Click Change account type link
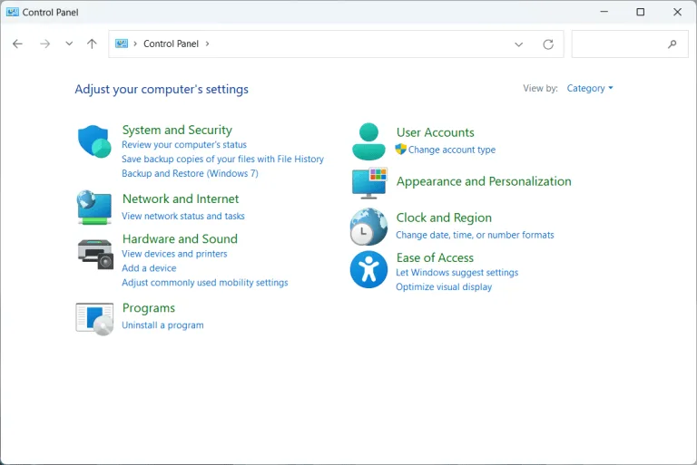Viewport: 697px width, 465px height. click(452, 150)
